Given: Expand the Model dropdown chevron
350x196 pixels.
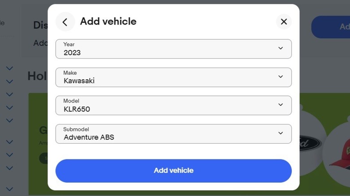Looking at the screenshot, I should [x=280, y=105].
